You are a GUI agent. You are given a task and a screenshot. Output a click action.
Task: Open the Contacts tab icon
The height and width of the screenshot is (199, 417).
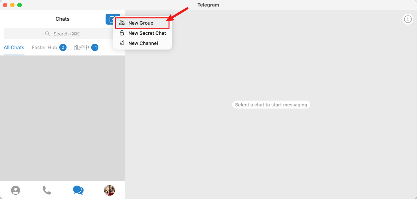[x=16, y=190]
